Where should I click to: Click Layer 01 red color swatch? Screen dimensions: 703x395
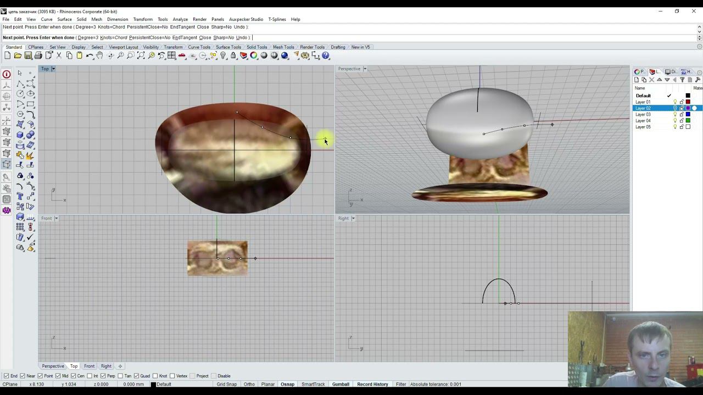(688, 102)
